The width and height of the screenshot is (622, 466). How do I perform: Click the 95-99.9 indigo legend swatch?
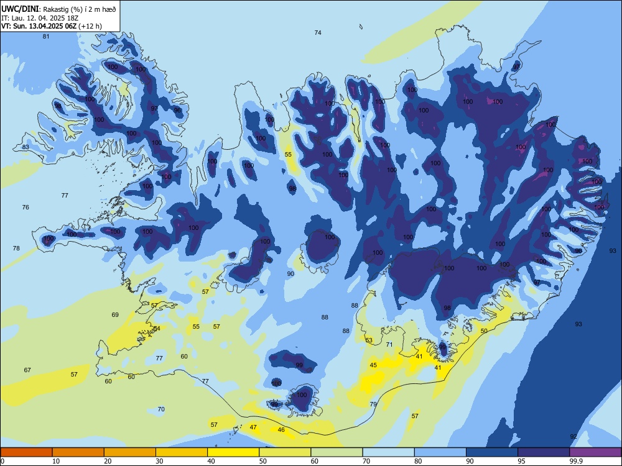pyautogui.click(x=544, y=452)
